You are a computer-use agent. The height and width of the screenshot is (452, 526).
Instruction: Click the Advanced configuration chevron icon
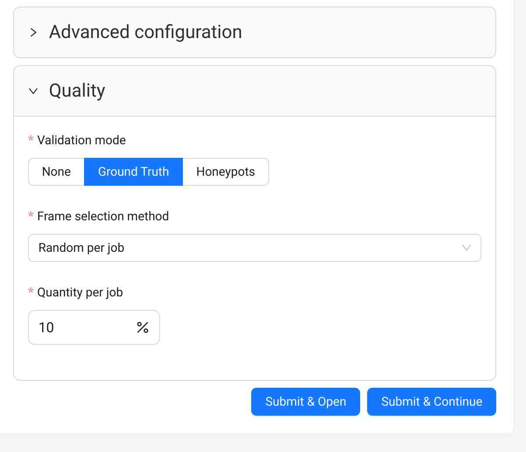33,32
